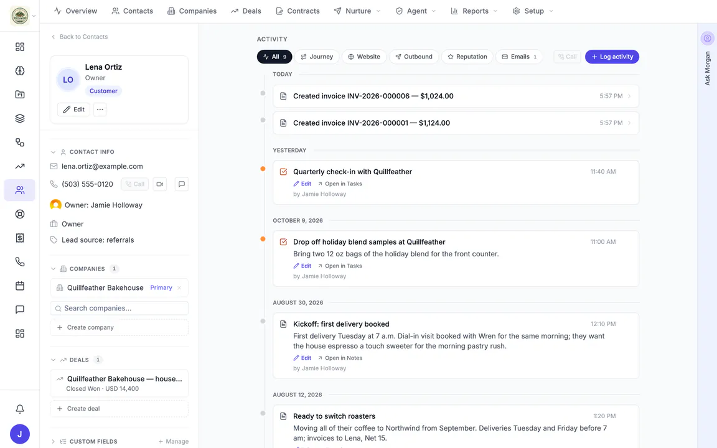Collapse the Contact Info section
The height and width of the screenshot is (448, 717).
53,152
